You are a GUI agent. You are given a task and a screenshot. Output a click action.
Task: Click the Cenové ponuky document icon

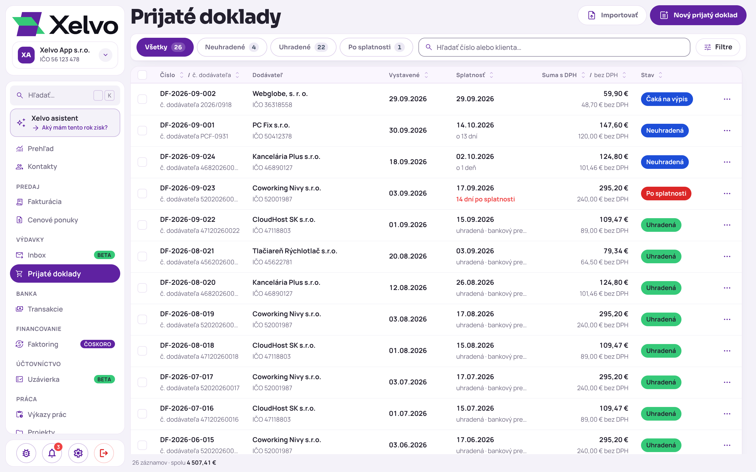click(x=20, y=220)
